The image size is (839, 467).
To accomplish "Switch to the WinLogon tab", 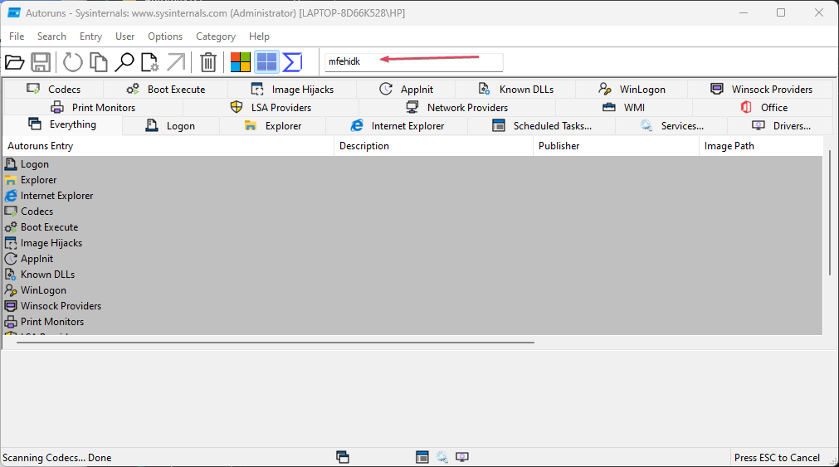I will 632,90.
